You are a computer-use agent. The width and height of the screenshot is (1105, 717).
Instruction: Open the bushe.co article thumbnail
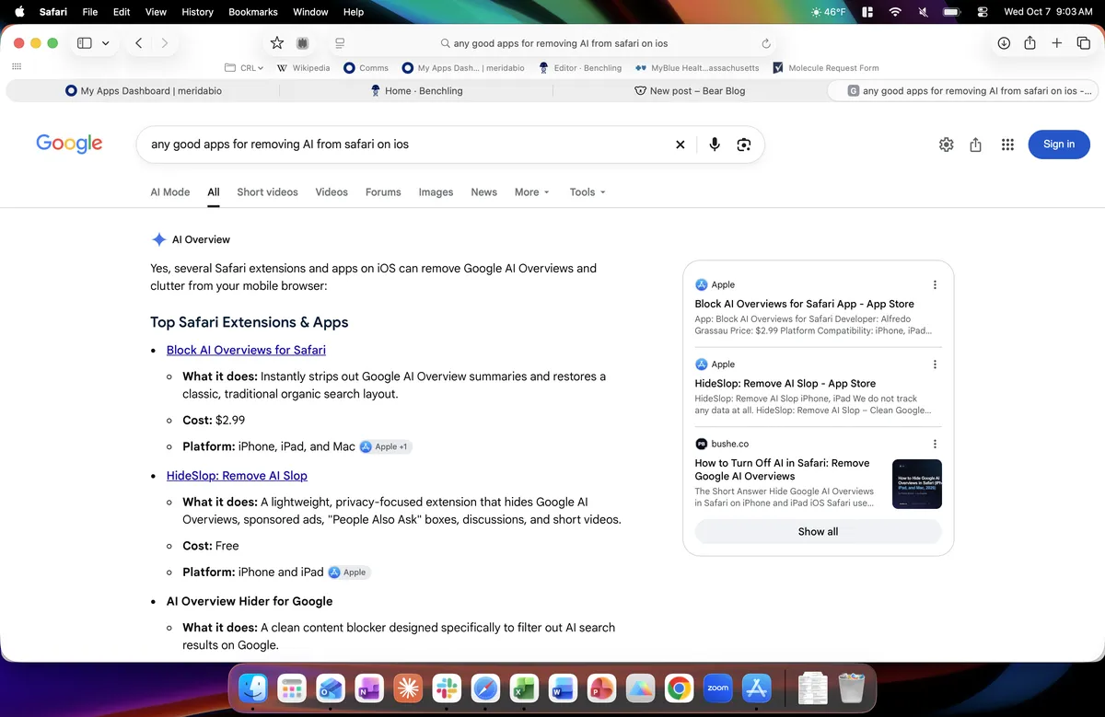[x=917, y=484]
